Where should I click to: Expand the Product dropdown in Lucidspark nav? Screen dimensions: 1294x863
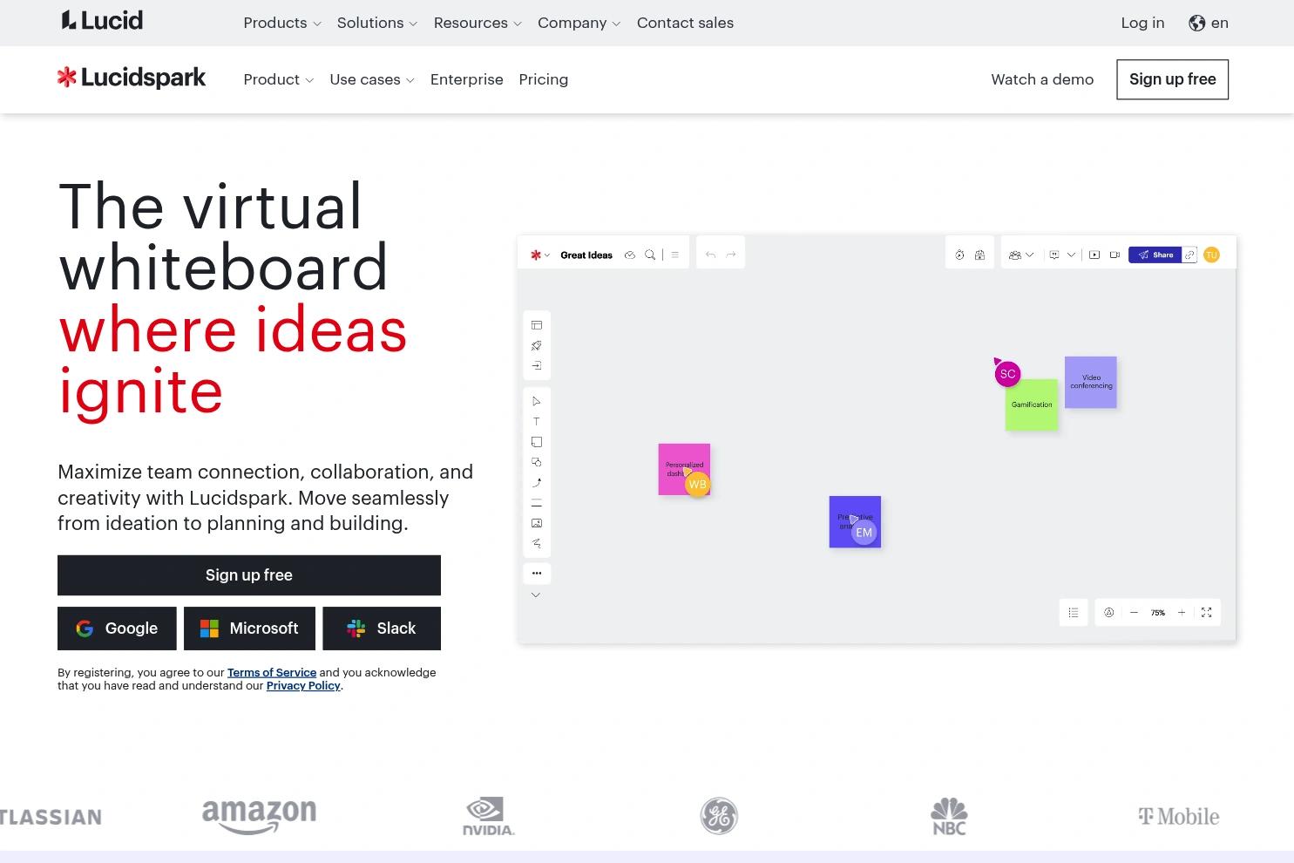pos(278,79)
